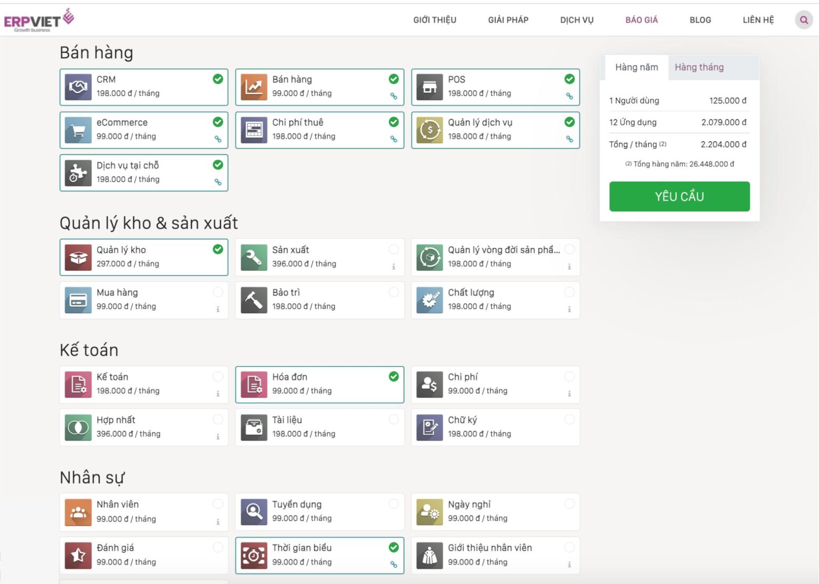This screenshot has height=584, width=819.
Task: Open search with the magnifier icon
Action: (x=804, y=20)
